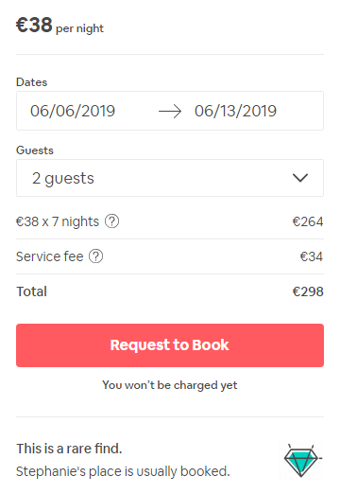This screenshot has width=340, height=494.
Task: Click the €38 x 7 nights text
Action: (58, 221)
